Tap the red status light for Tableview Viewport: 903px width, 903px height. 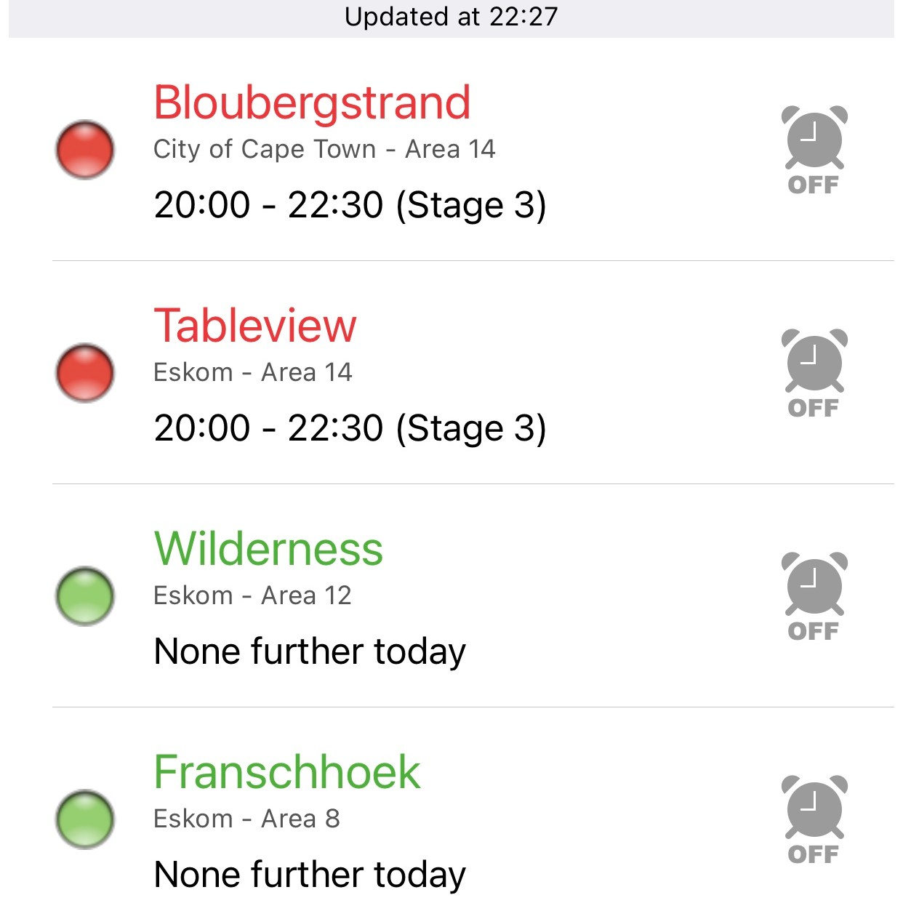click(x=85, y=373)
